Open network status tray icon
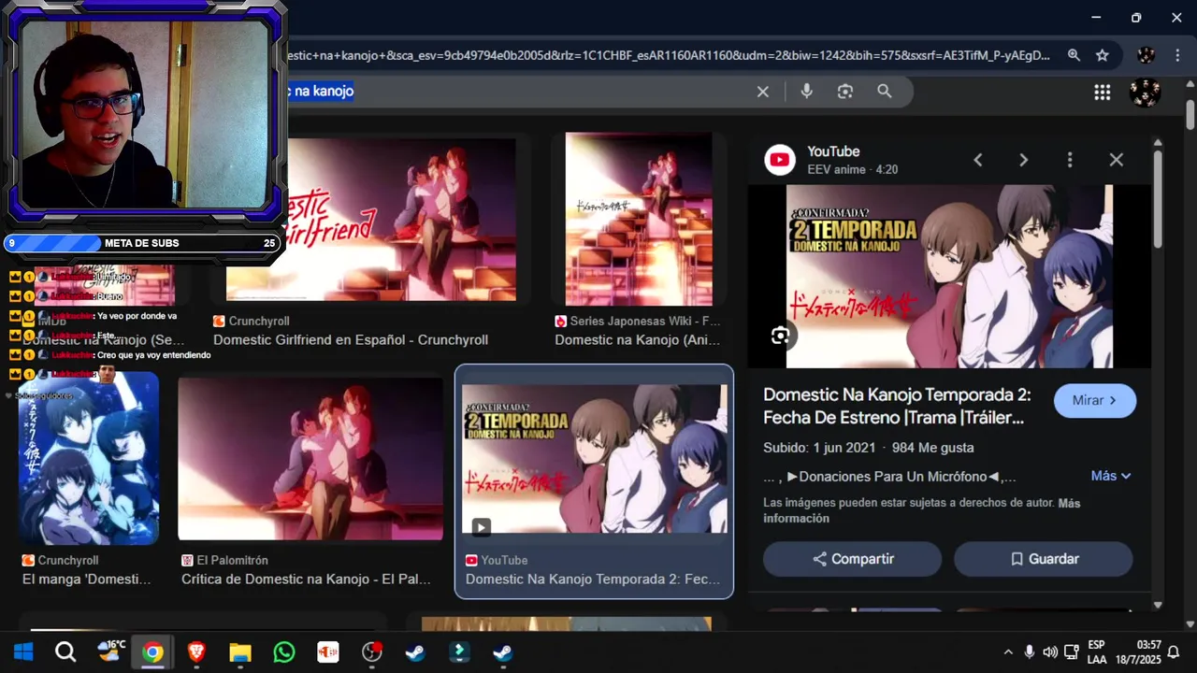 pos(1072,652)
